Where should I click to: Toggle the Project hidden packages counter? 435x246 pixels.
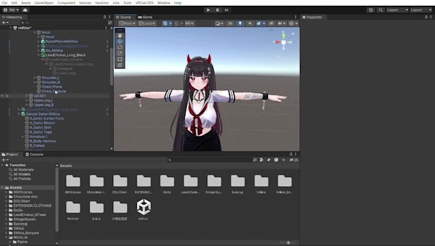coord(294,160)
